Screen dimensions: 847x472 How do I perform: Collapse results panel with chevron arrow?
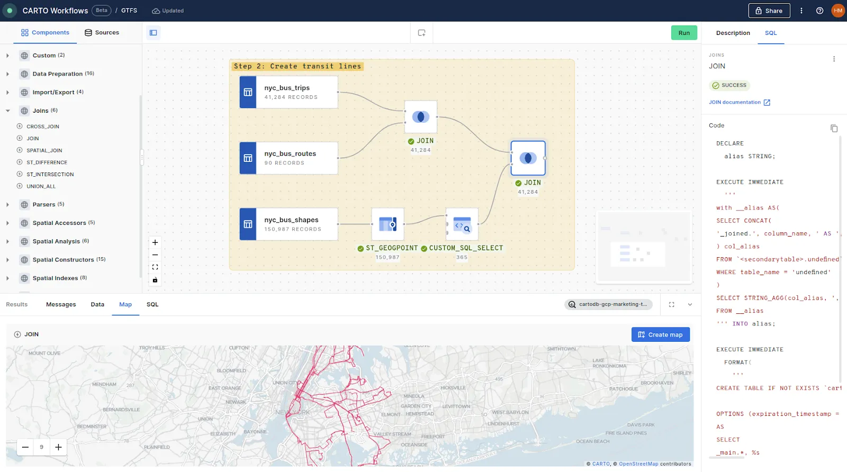coord(690,304)
